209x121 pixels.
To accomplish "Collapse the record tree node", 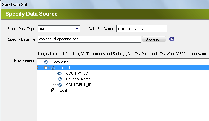I will (x=46, y=68).
